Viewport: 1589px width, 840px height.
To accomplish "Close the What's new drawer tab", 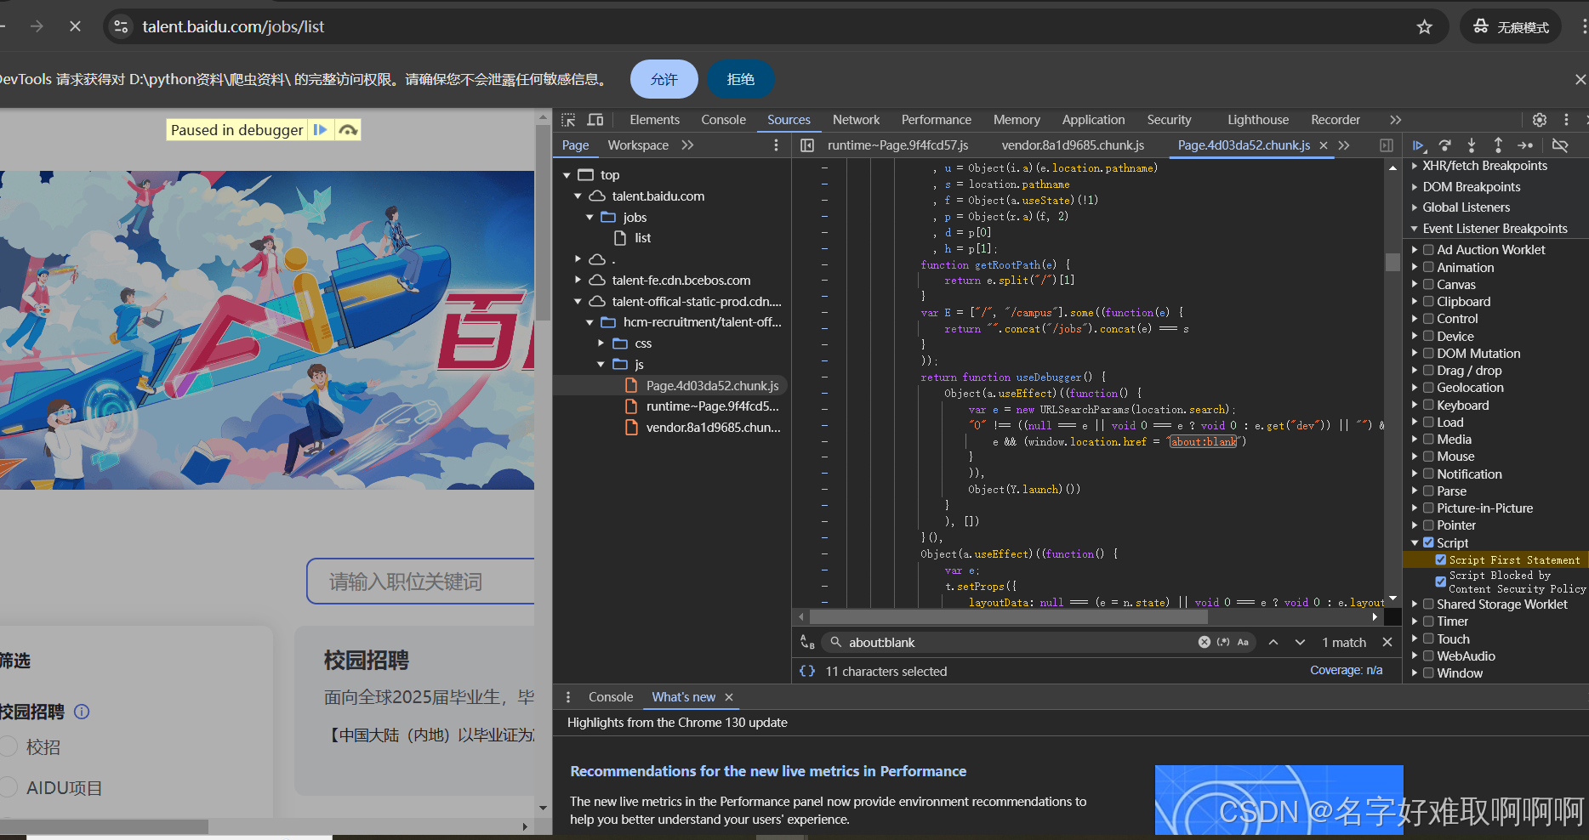I will click(x=729, y=697).
